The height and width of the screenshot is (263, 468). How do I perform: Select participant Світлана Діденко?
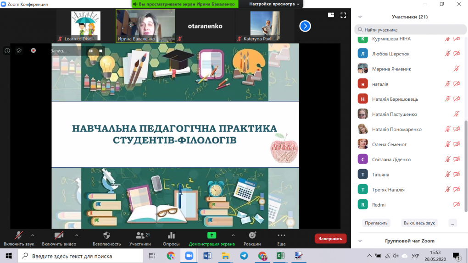click(409, 159)
